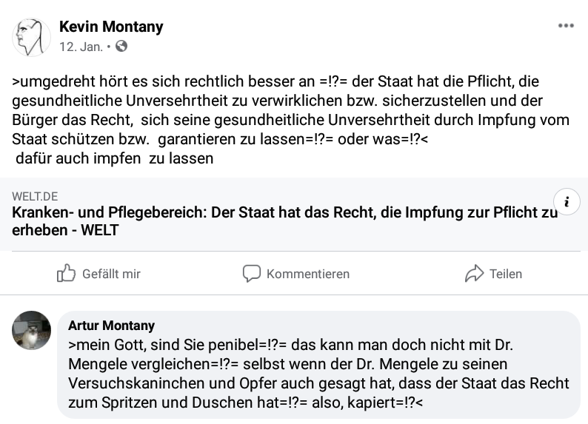Click the Gefällt mir button text
This screenshot has width=588, height=424.
click(x=111, y=274)
